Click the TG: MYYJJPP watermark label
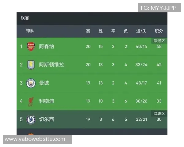 (x=158, y=8)
